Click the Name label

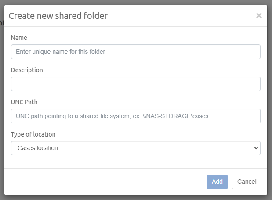[x=19, y=38]
